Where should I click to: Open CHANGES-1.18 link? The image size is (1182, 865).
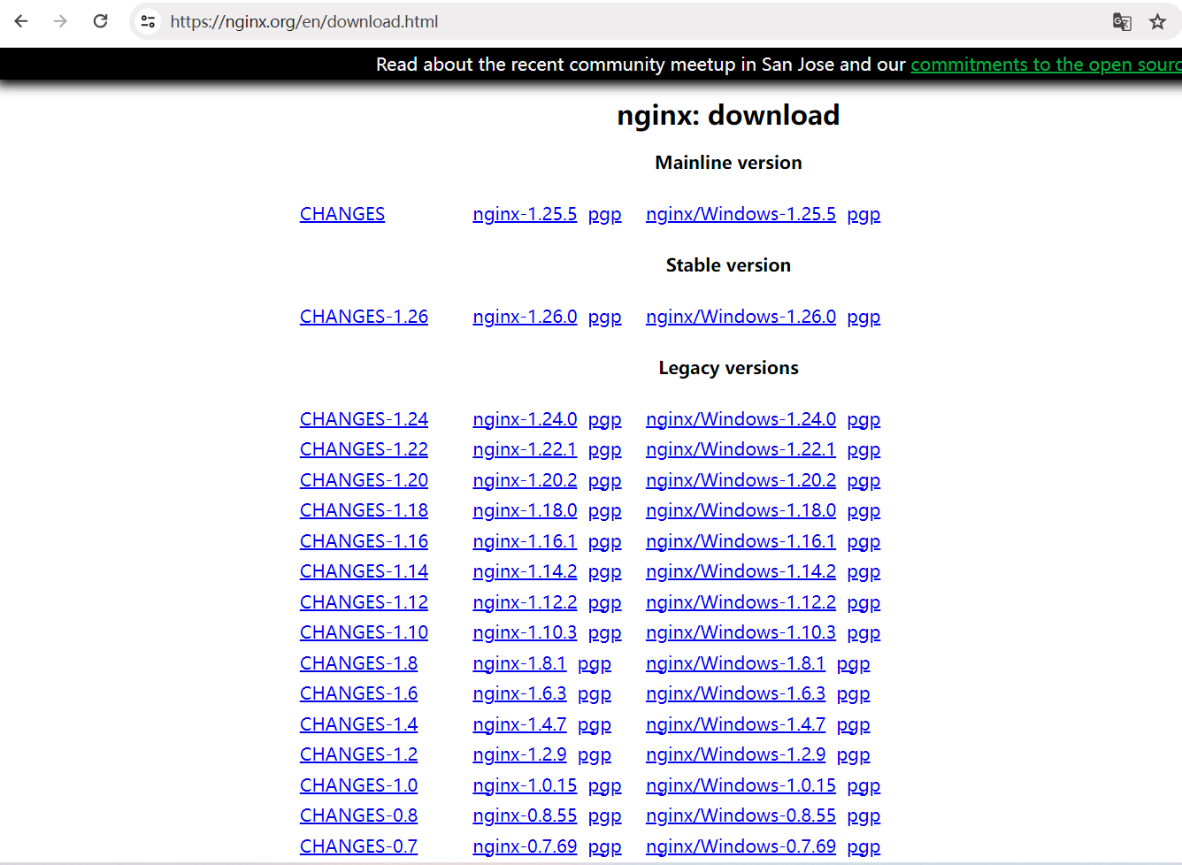(364, 510)
